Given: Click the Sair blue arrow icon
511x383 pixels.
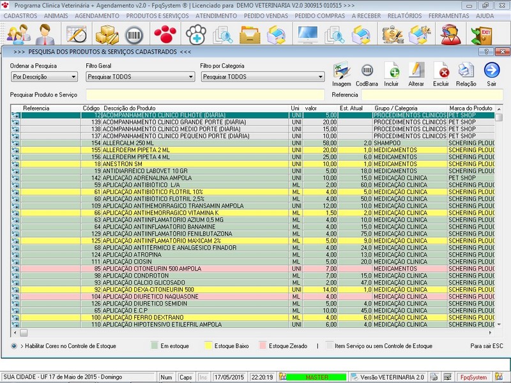Looking at the screenshot, I should click(491, 71).
